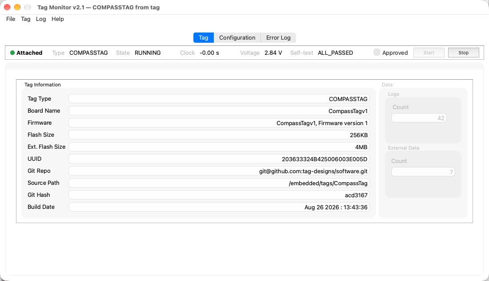
Task: Close the Tag Monitor window
Action: [x=7, y=7]
